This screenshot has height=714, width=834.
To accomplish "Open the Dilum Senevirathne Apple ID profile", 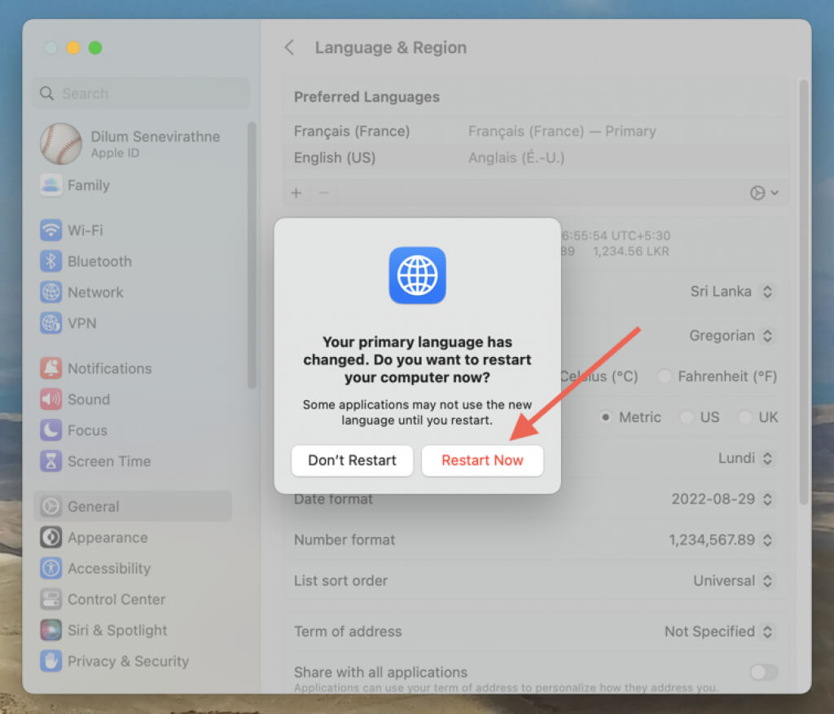I will click(131, 143).
